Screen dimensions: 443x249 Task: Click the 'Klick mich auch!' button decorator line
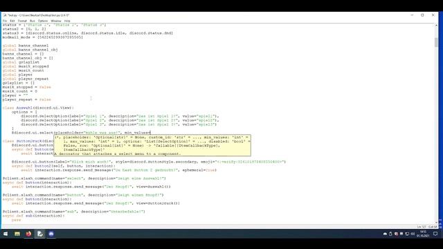[x=149, y=162]
